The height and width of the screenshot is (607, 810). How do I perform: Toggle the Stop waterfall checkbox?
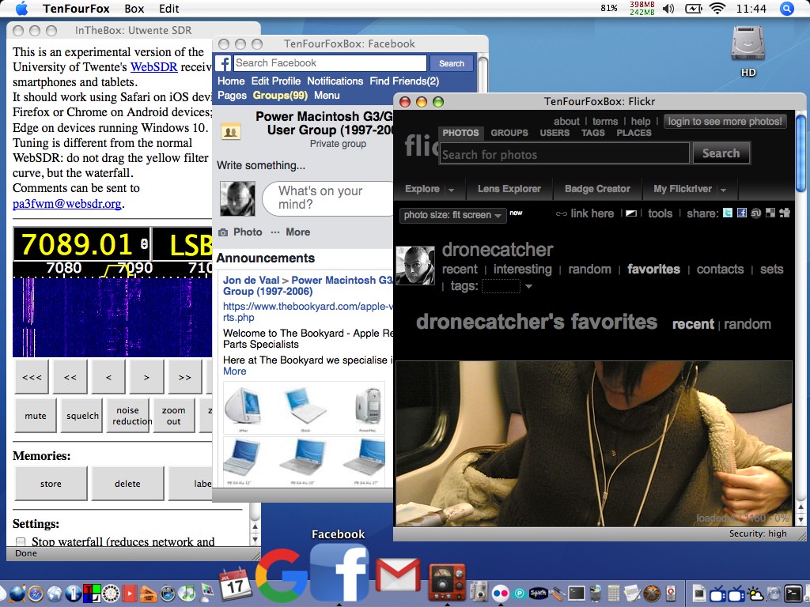point(21,541)
